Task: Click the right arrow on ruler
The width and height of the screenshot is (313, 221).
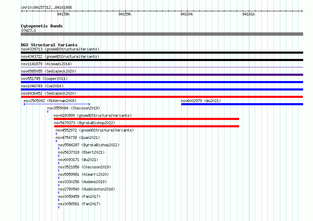Action: click(x=302, y=11)
